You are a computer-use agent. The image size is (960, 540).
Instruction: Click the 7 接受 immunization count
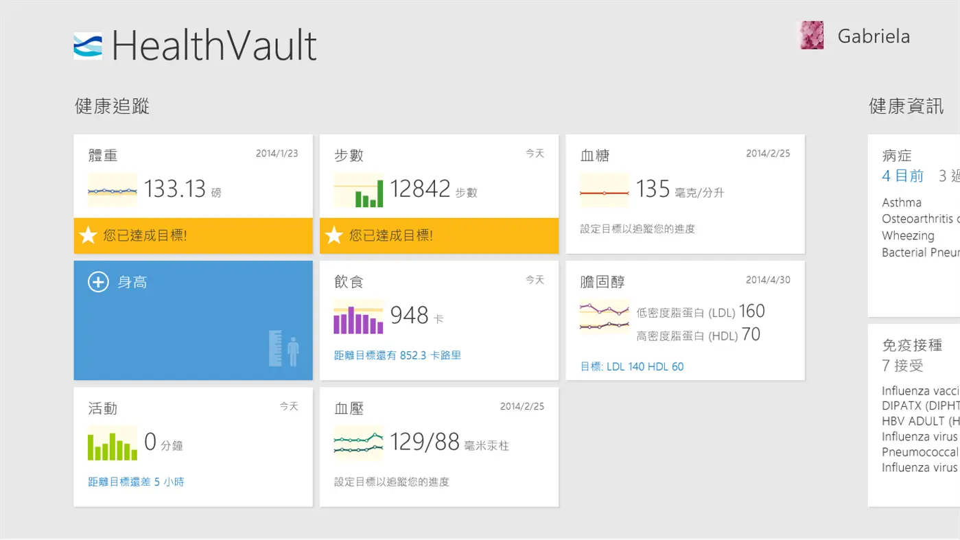[903, 366]
